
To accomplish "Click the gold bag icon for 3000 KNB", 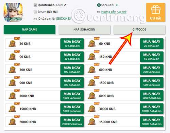I will 13,95.
